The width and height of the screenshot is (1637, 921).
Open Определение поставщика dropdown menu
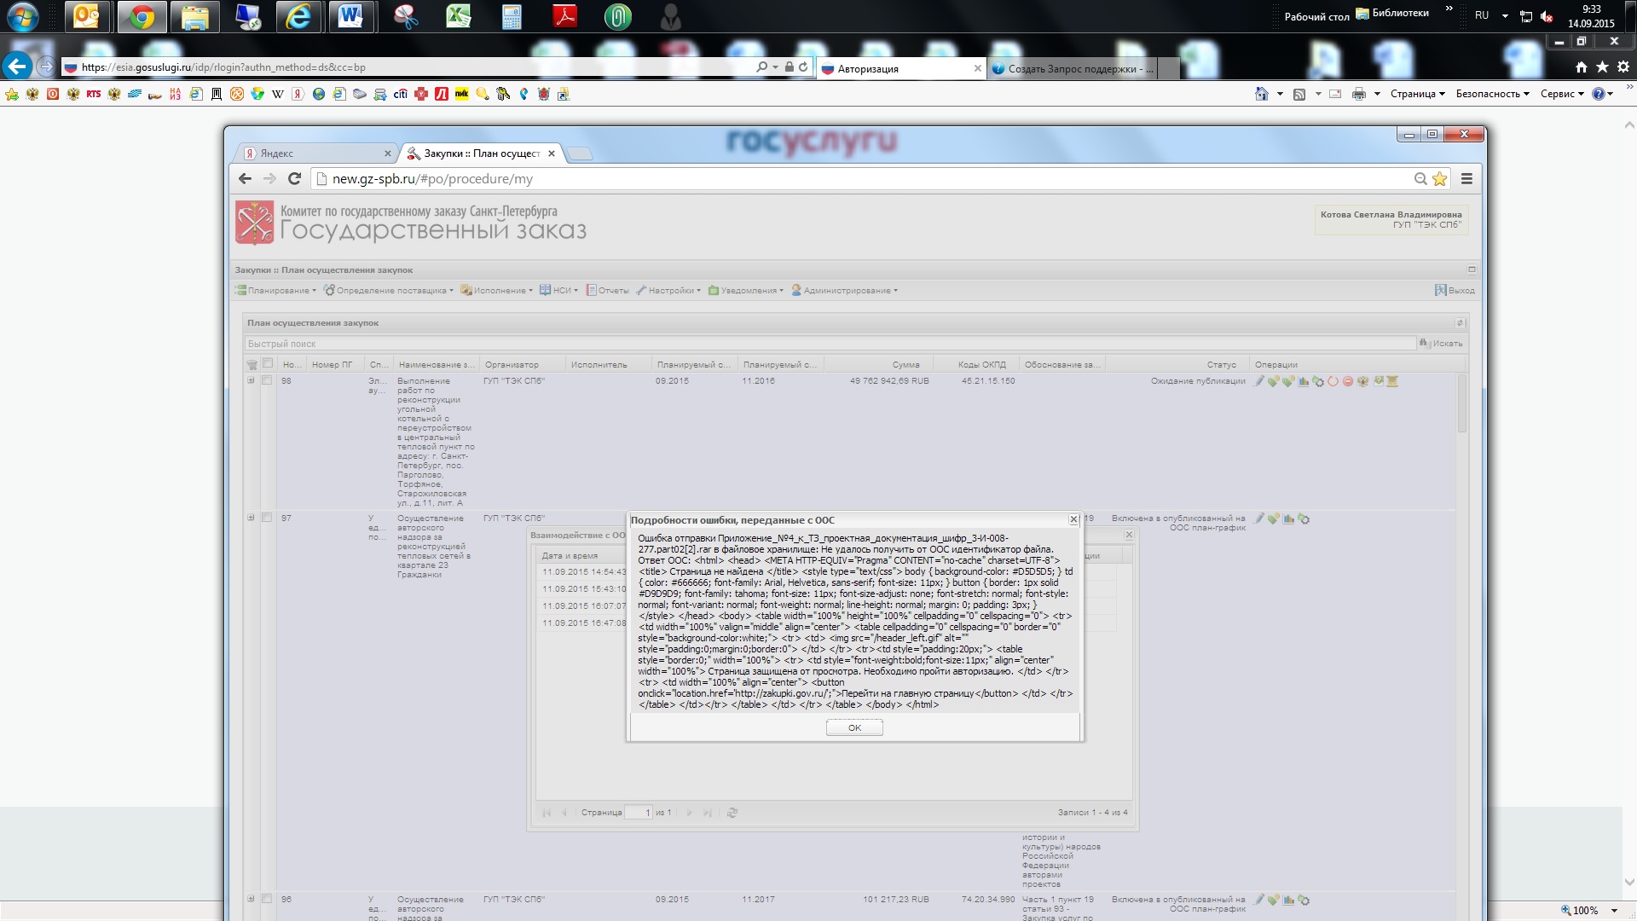point(389,291)
